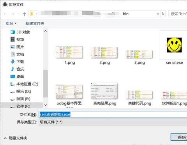Go back with the left arrow
Viewport: 187px width, 145px height.
[5, 14]
